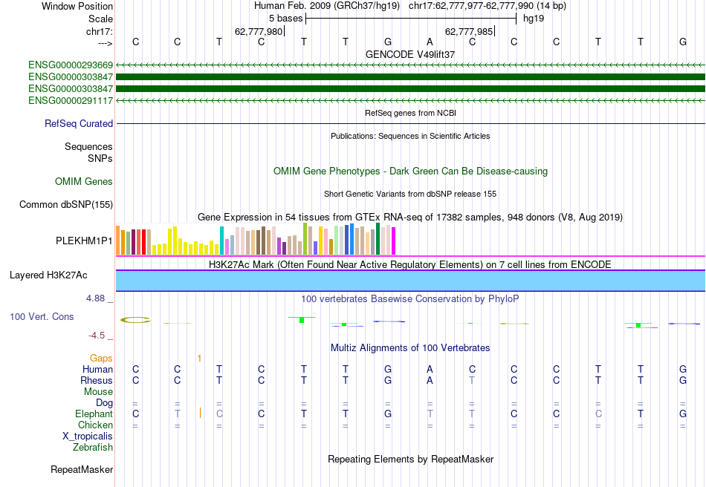This screenshot has height=487, width=706.
Task: Open the 100 vertebrates PhyloP conservation title
Action: pyautogui.click(x=410, y=299)
